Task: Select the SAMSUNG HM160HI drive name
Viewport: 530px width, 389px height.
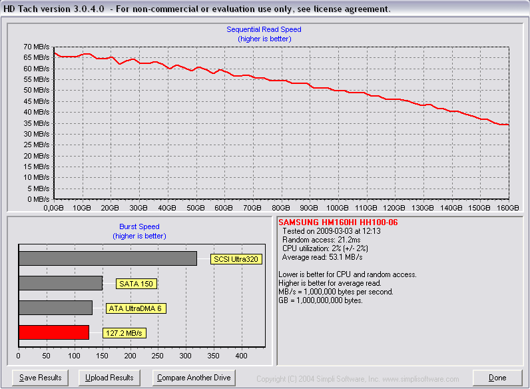Action: (x=338, y=222)
